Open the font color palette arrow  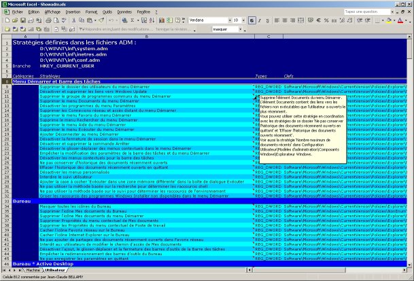[406, 20]
